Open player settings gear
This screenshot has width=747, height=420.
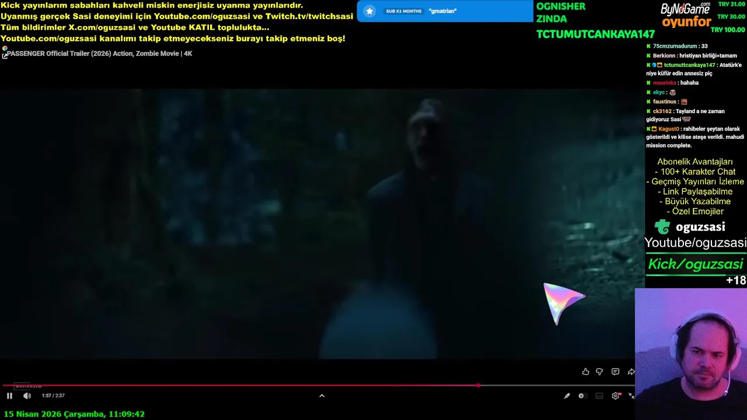[x=615, y=395]
